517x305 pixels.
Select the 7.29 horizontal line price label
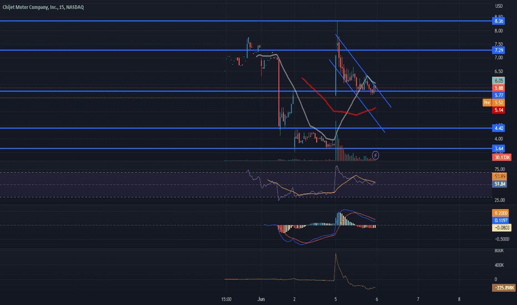coord(499,50)
